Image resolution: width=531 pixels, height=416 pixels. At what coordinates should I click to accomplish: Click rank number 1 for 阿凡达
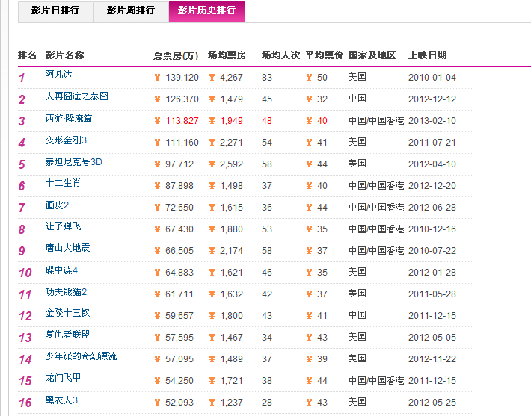pos(22,78)
